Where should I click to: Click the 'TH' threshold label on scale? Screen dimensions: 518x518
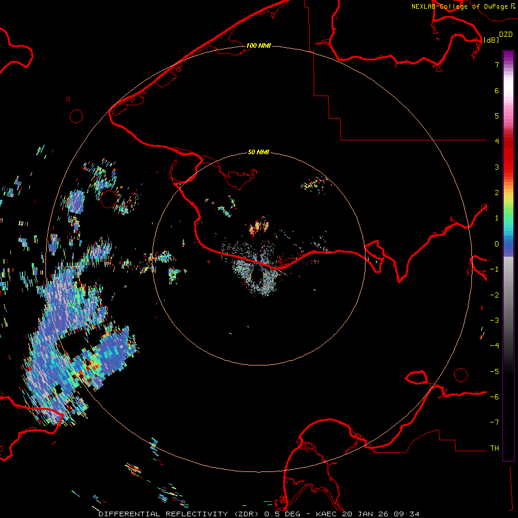(x=494, y=448)
